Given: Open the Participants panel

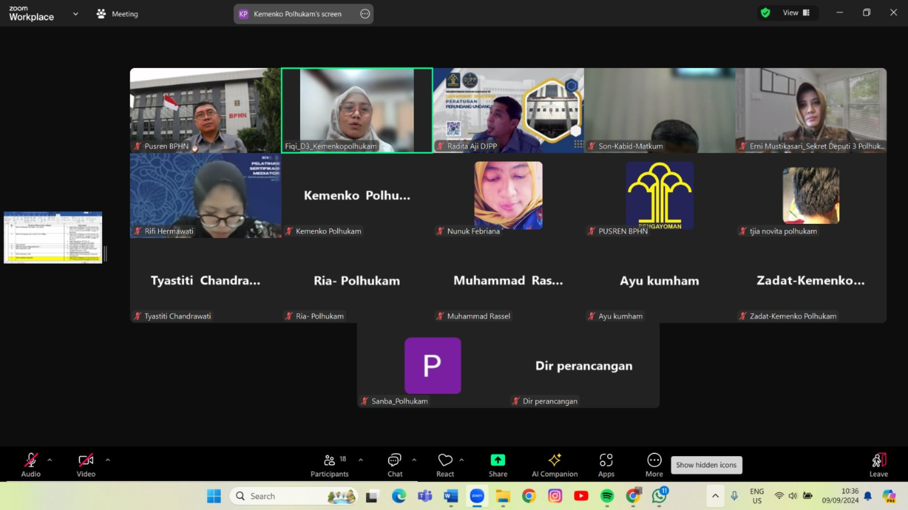Looking at the screenshot, I should [x=330, y=465].
